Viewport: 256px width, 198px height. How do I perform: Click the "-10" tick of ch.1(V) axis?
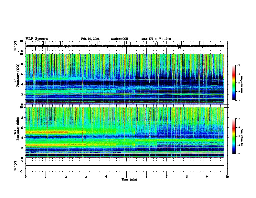(21, 51)
